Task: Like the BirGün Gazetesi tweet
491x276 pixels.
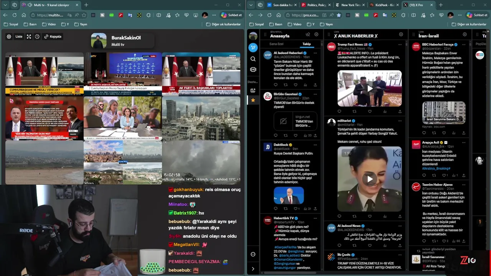Action: tap(295, 135)
